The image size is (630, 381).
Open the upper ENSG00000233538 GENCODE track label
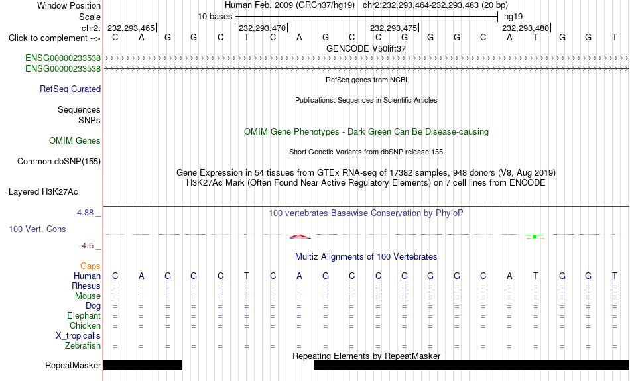[x=63, y=58]
